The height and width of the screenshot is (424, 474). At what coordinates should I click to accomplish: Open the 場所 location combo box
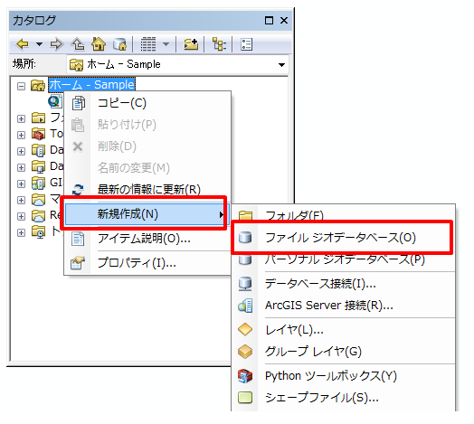[177, 64]
